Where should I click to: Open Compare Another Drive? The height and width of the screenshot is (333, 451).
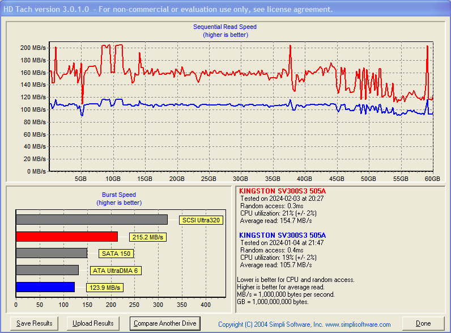(x=165, y=323)
